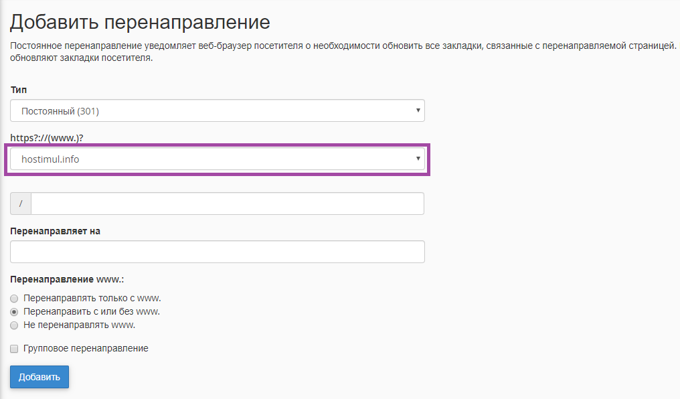Select the Перенаправлять только с www. radio button

[x=14, y=299]
